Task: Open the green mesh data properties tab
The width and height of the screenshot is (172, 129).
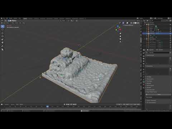Action: pyautogui.click(x=144, y=82)
